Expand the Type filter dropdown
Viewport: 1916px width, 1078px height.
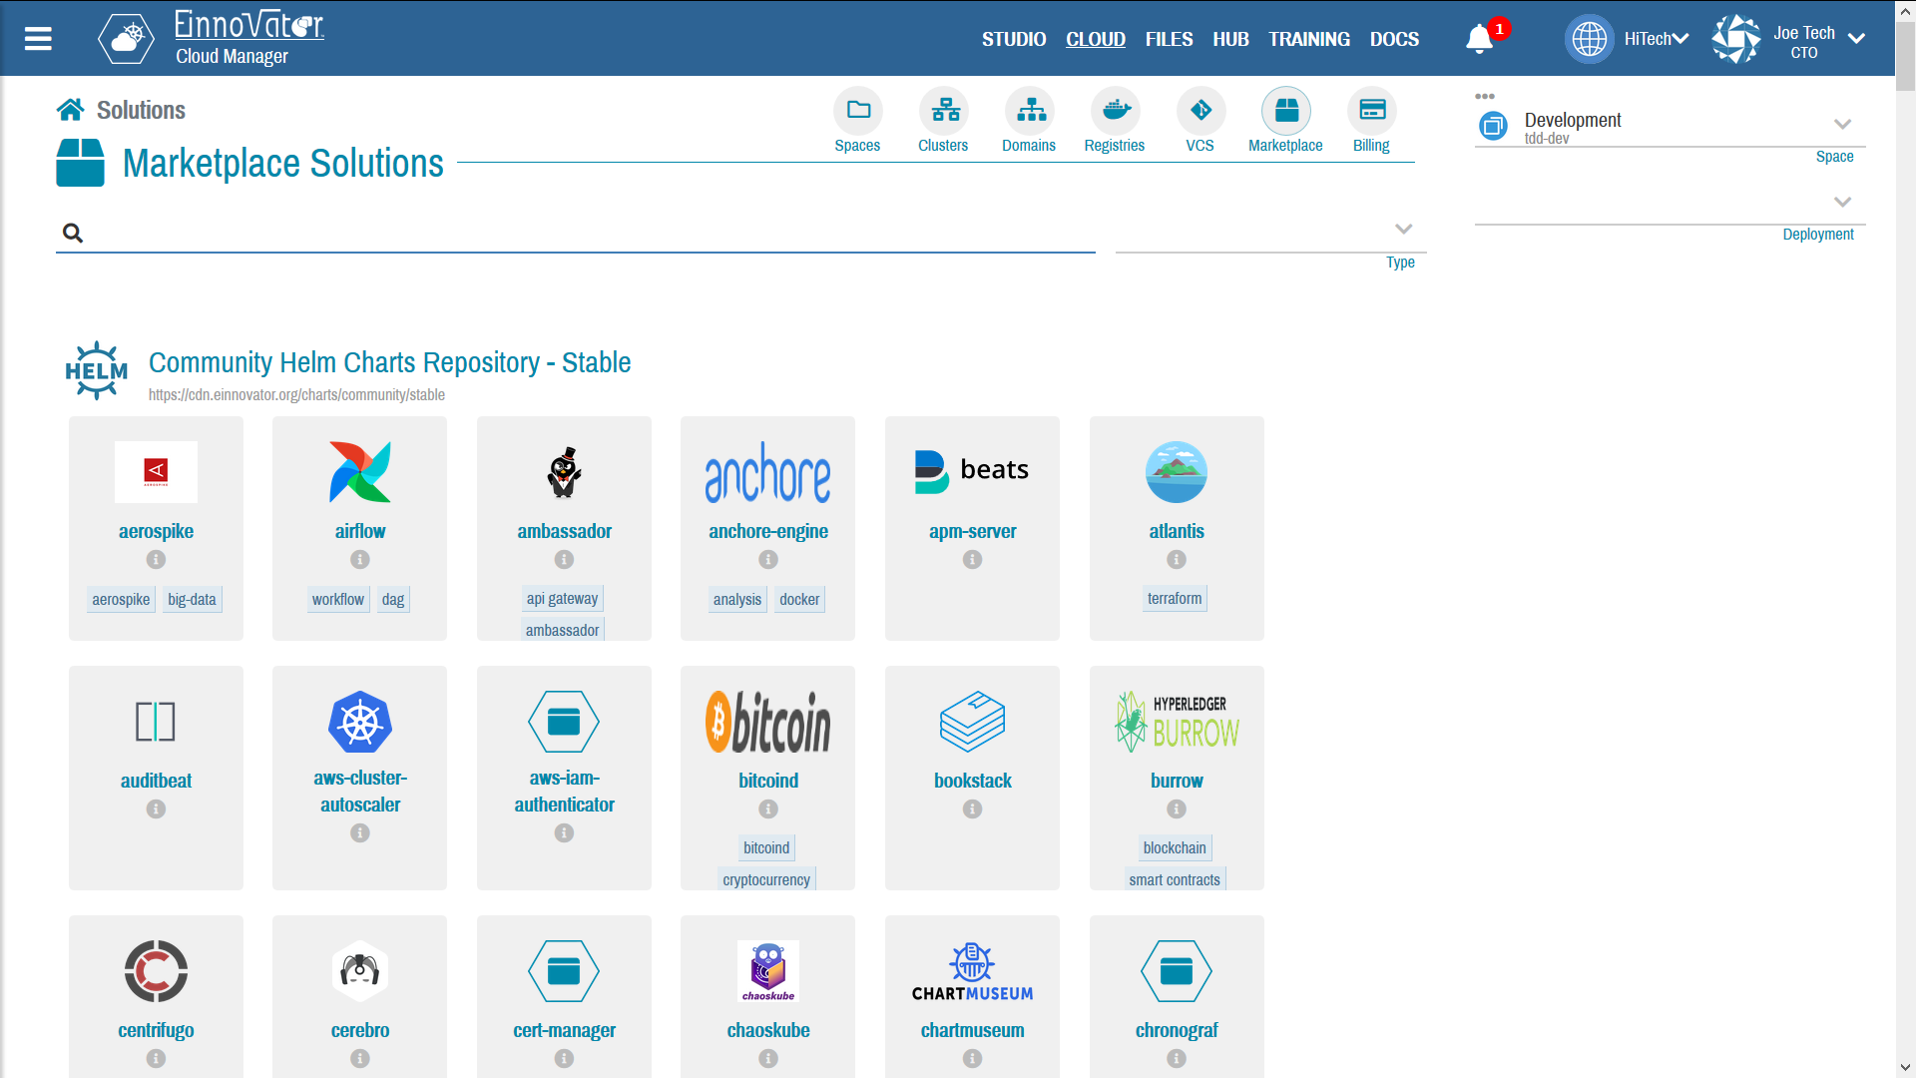1404,230
